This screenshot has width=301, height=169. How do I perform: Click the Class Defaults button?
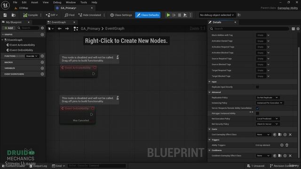click(148, 15)
